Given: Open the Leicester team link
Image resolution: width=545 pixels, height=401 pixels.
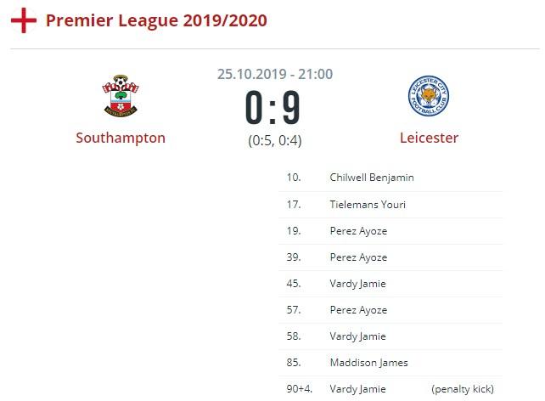Looking at the screenshot, I should click(x=429, y=138).
